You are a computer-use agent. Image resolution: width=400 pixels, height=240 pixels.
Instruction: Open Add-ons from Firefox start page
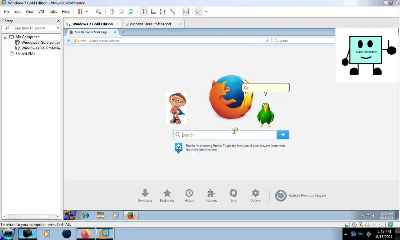211,196
